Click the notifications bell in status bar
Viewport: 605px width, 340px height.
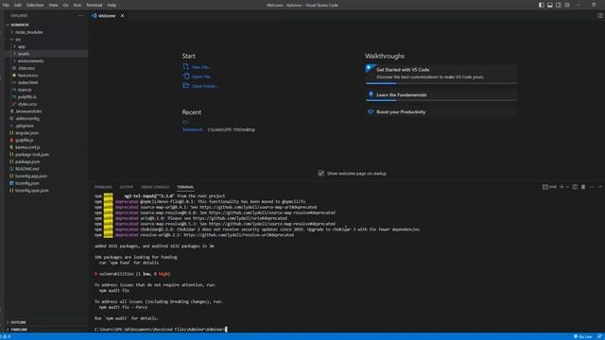coord(599,336)
